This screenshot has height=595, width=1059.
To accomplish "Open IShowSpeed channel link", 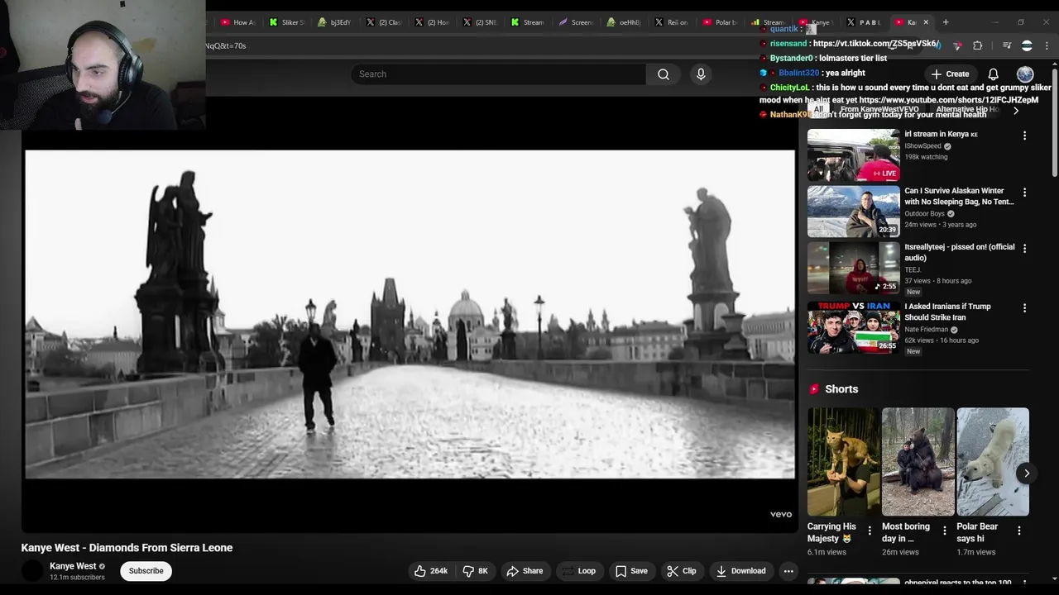I will pyautogui.click(x=922, y=146).
